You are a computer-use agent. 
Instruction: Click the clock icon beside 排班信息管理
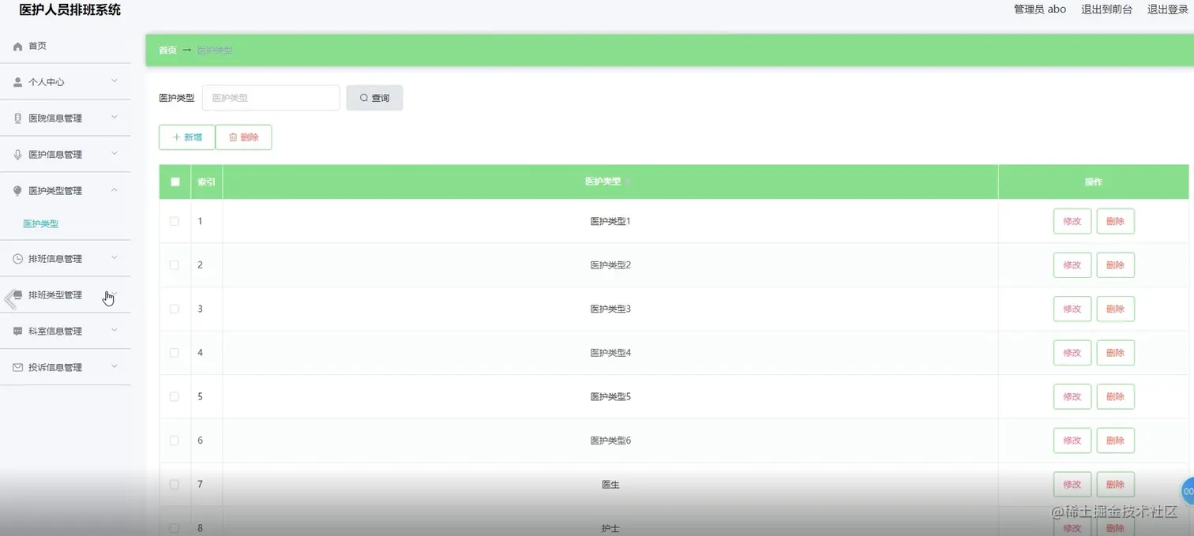pos(18,259)
